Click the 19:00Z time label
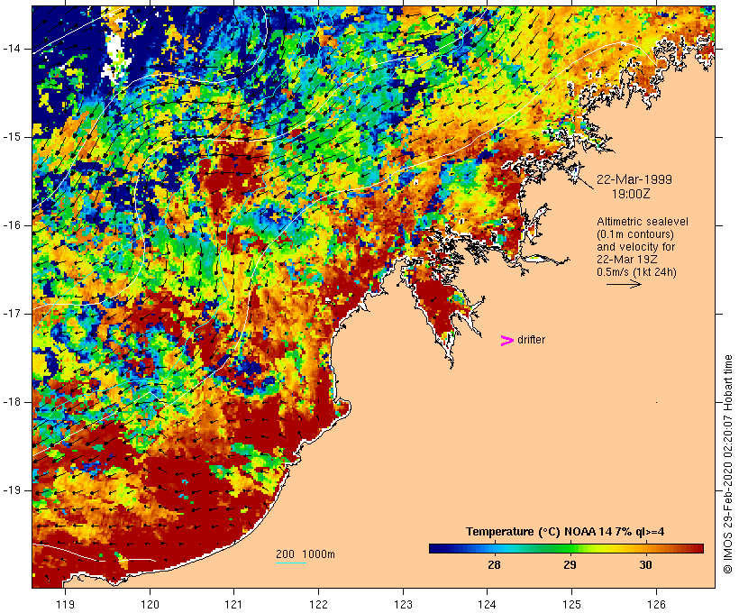This screenshot has height=613, width=739. [631, 194]
